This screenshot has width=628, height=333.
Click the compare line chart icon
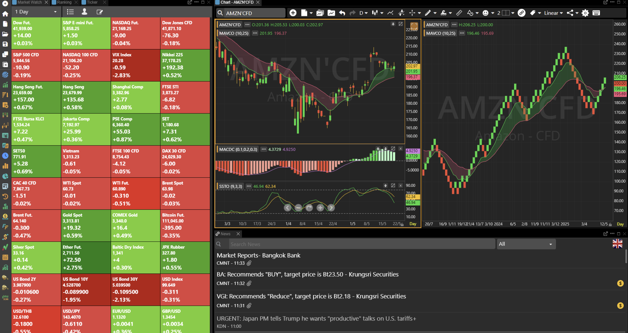point(390,13)
